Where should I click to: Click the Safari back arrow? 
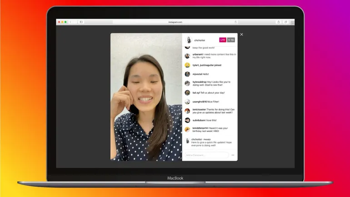pyautogui.click(x=70, y=22)
